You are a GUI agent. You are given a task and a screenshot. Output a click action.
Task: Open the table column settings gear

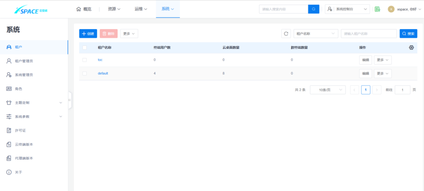411,47
